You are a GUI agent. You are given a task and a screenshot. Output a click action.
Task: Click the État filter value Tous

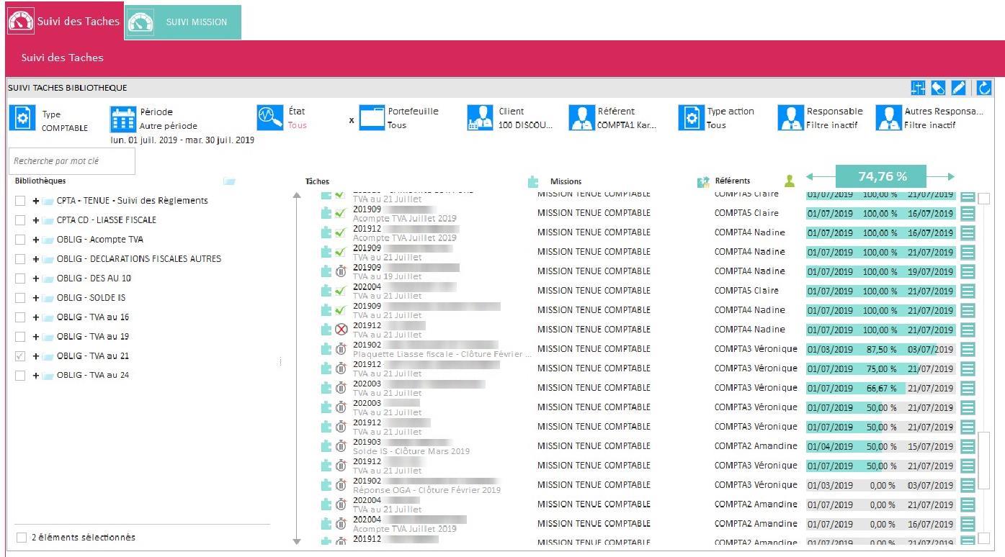[x=298, y=125]
